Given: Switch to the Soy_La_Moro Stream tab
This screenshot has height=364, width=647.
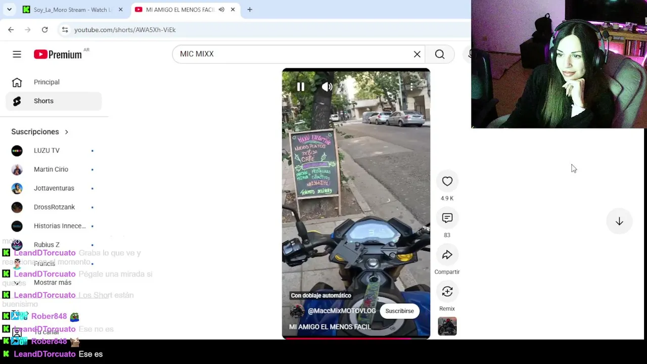Looking at the screenshot, I should 72,10.
